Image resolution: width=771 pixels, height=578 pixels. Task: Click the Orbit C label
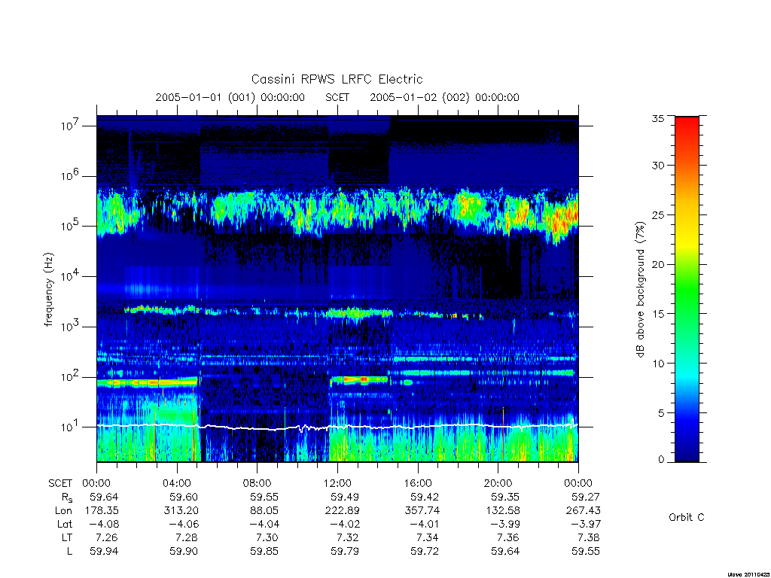687,517
